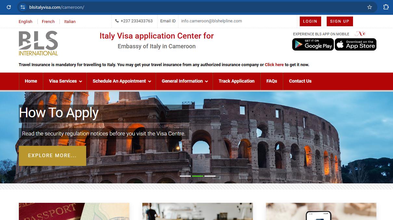Click the site permissions icon in address bar
393x220 pixels.
pyautogui.click(x=22, y=7)
